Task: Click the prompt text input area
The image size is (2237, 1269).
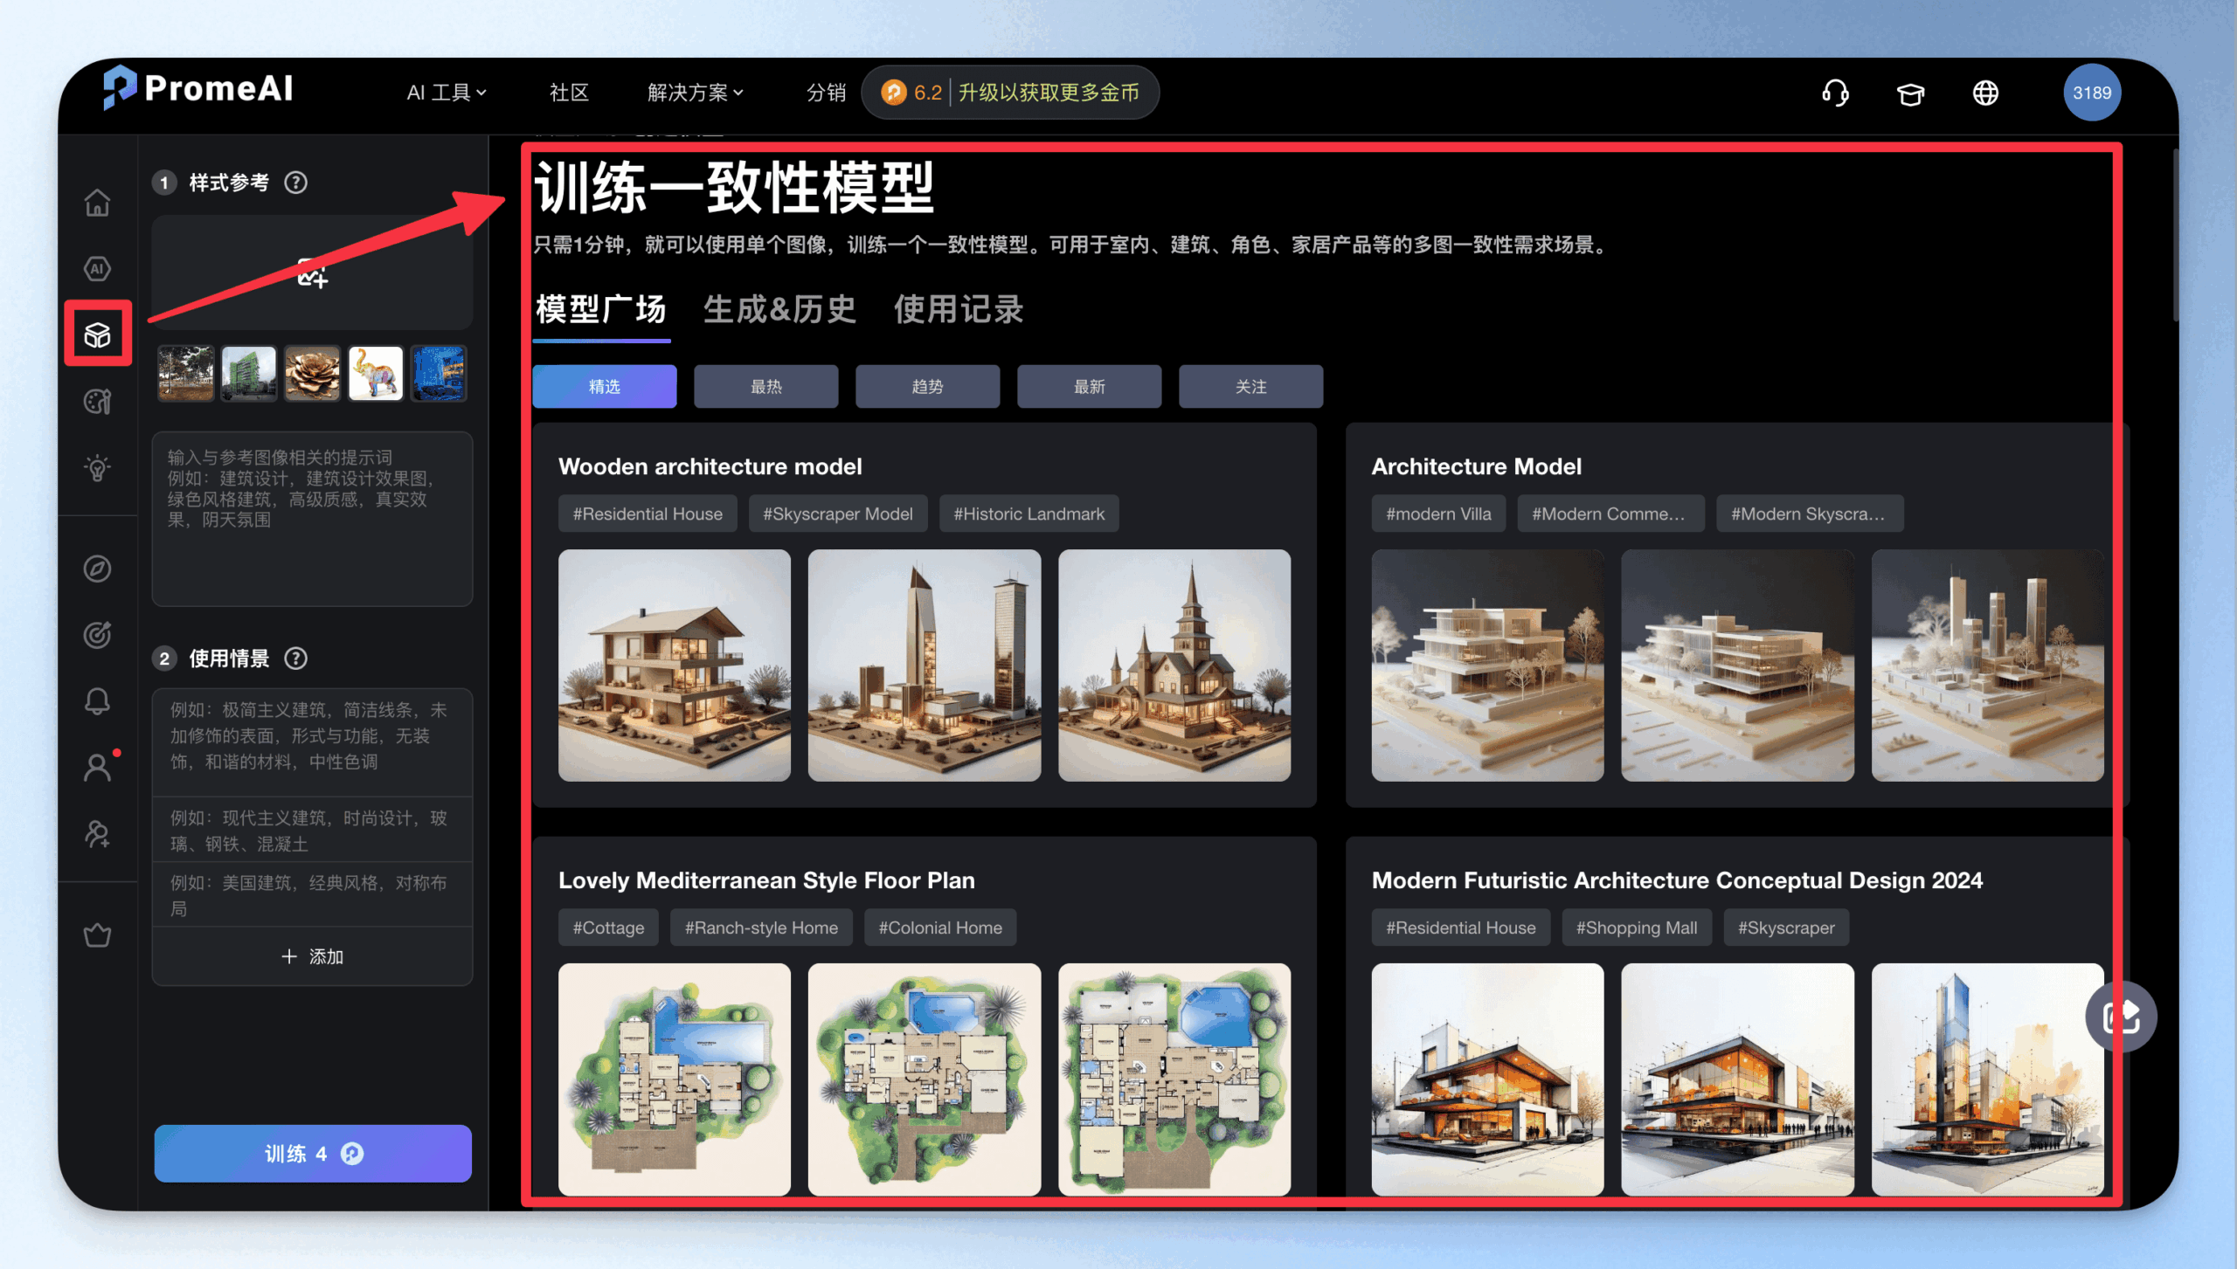Action: tap(313, 519)
